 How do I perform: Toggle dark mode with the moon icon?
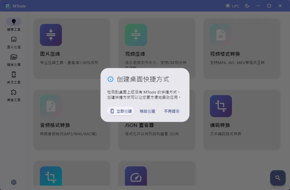(247, 5)
